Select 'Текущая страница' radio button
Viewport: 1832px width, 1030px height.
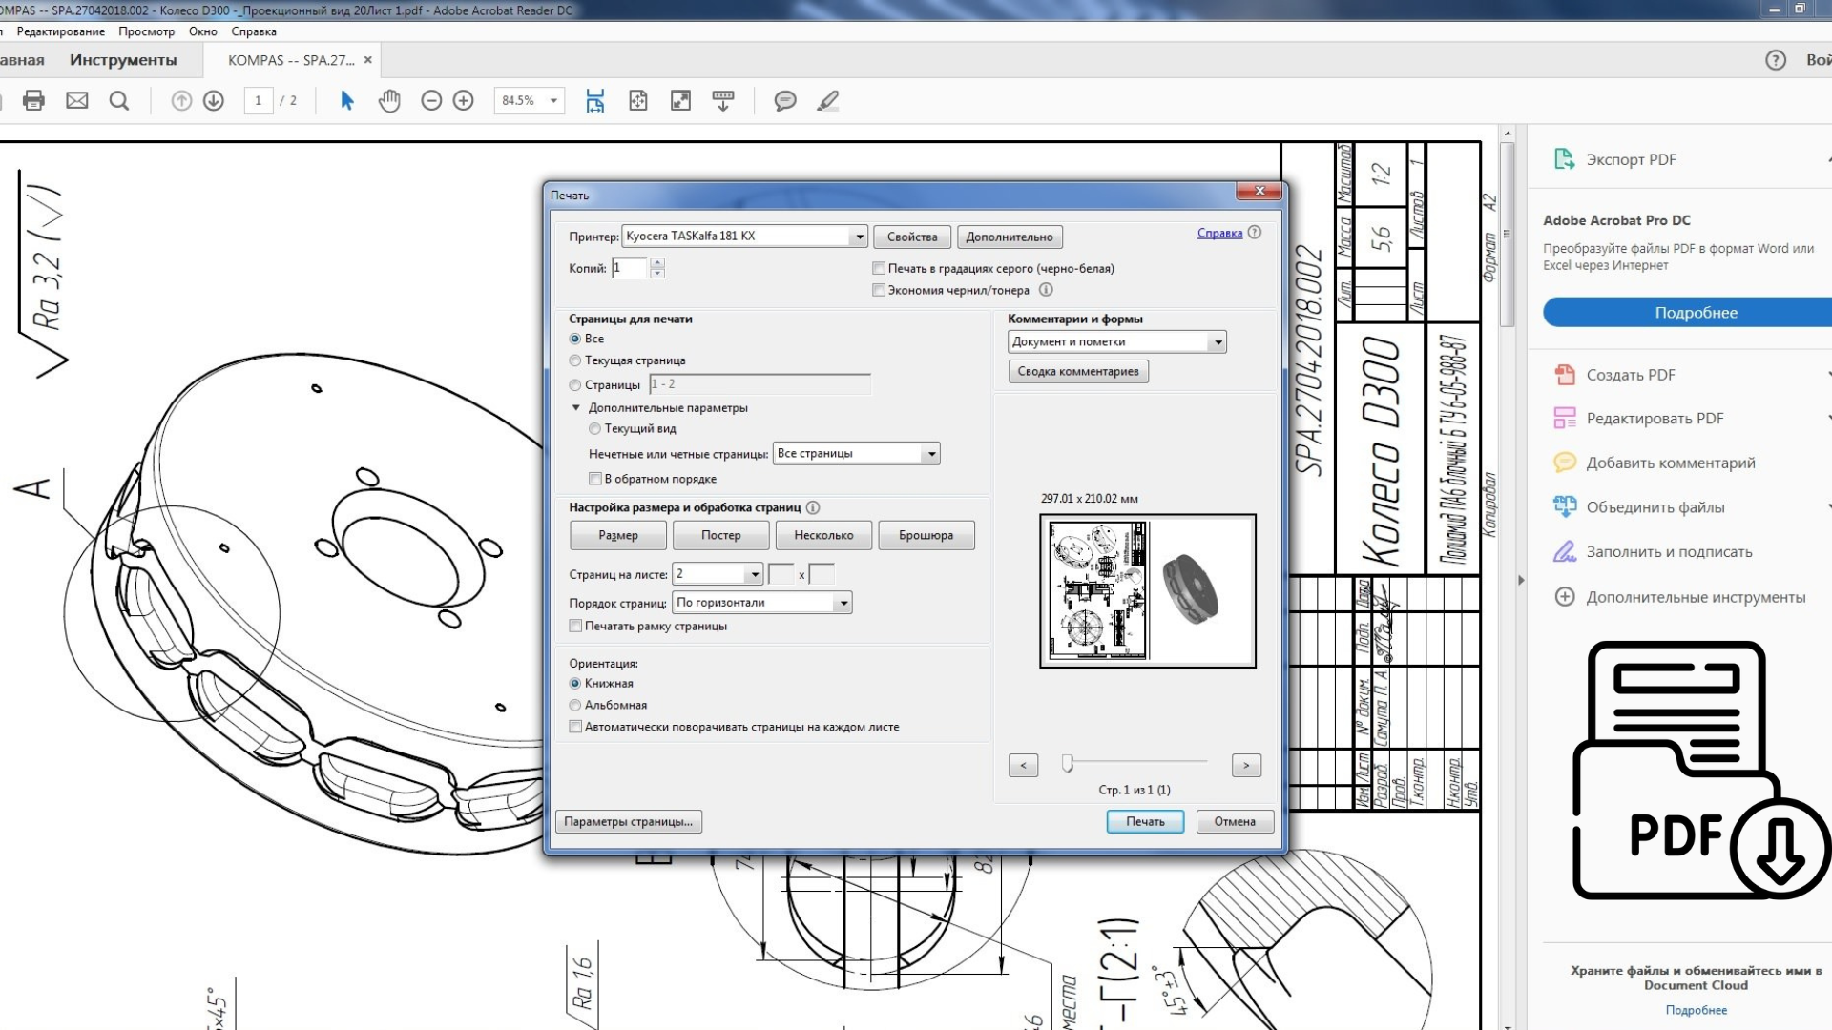tap(575, 360)
